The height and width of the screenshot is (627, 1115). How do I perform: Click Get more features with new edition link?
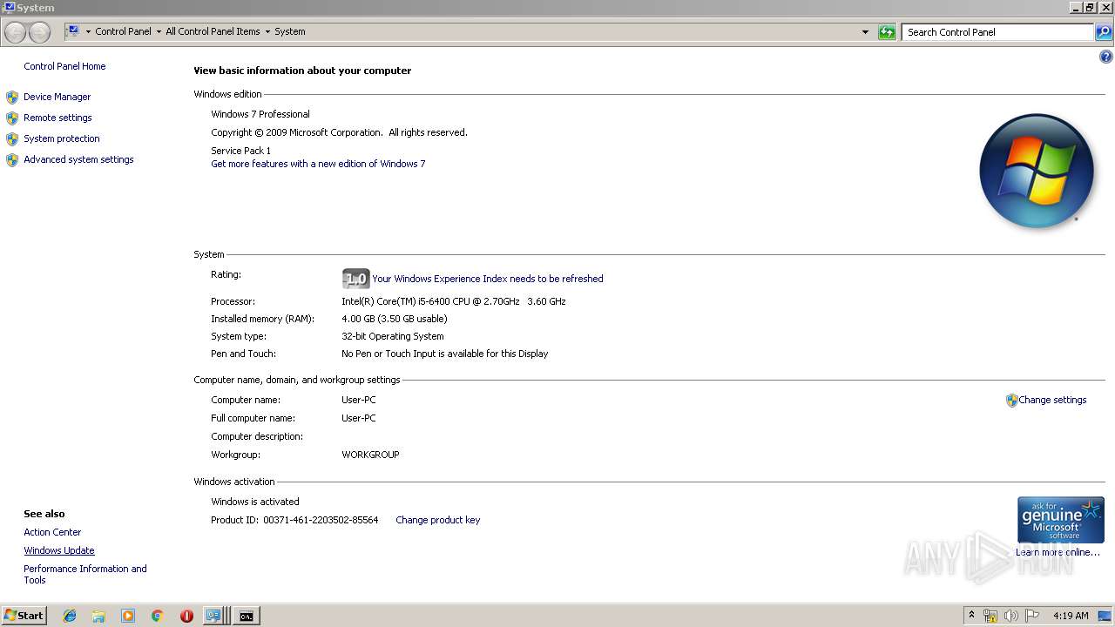(318, 164)
